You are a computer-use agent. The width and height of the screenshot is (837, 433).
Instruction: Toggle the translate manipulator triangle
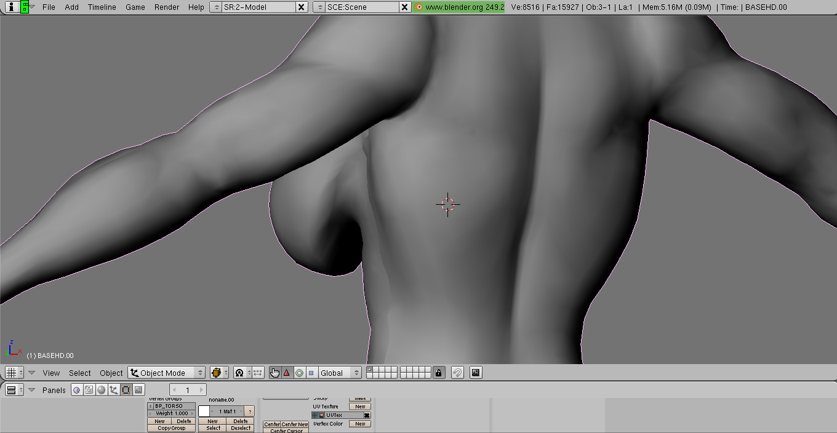point(286,373)
